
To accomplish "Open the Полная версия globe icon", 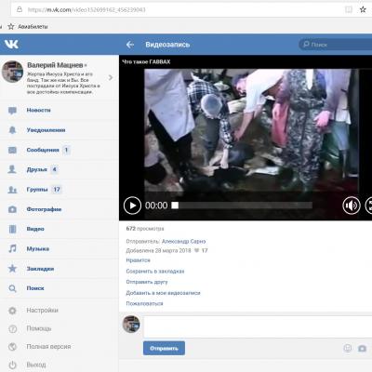I will (12, 347).
